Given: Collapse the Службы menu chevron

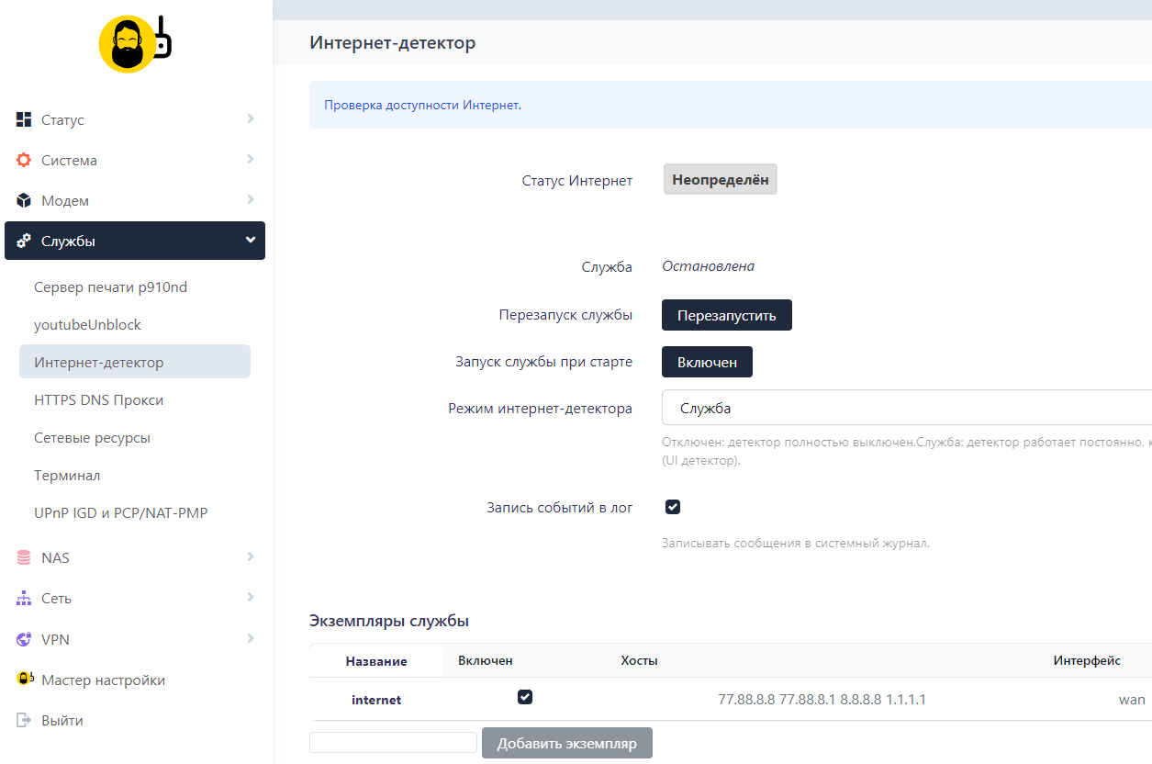Looking at the screenshot, I should click(251, 240).
